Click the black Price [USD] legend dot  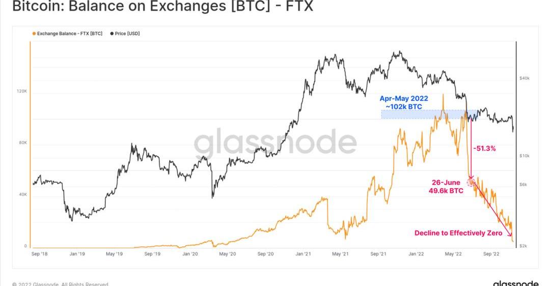point(112,34)
